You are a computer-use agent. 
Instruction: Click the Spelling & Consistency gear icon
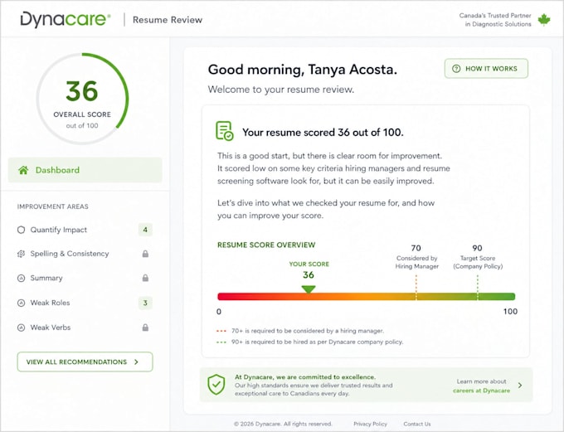pyautogui.click(x=22, y=254)
